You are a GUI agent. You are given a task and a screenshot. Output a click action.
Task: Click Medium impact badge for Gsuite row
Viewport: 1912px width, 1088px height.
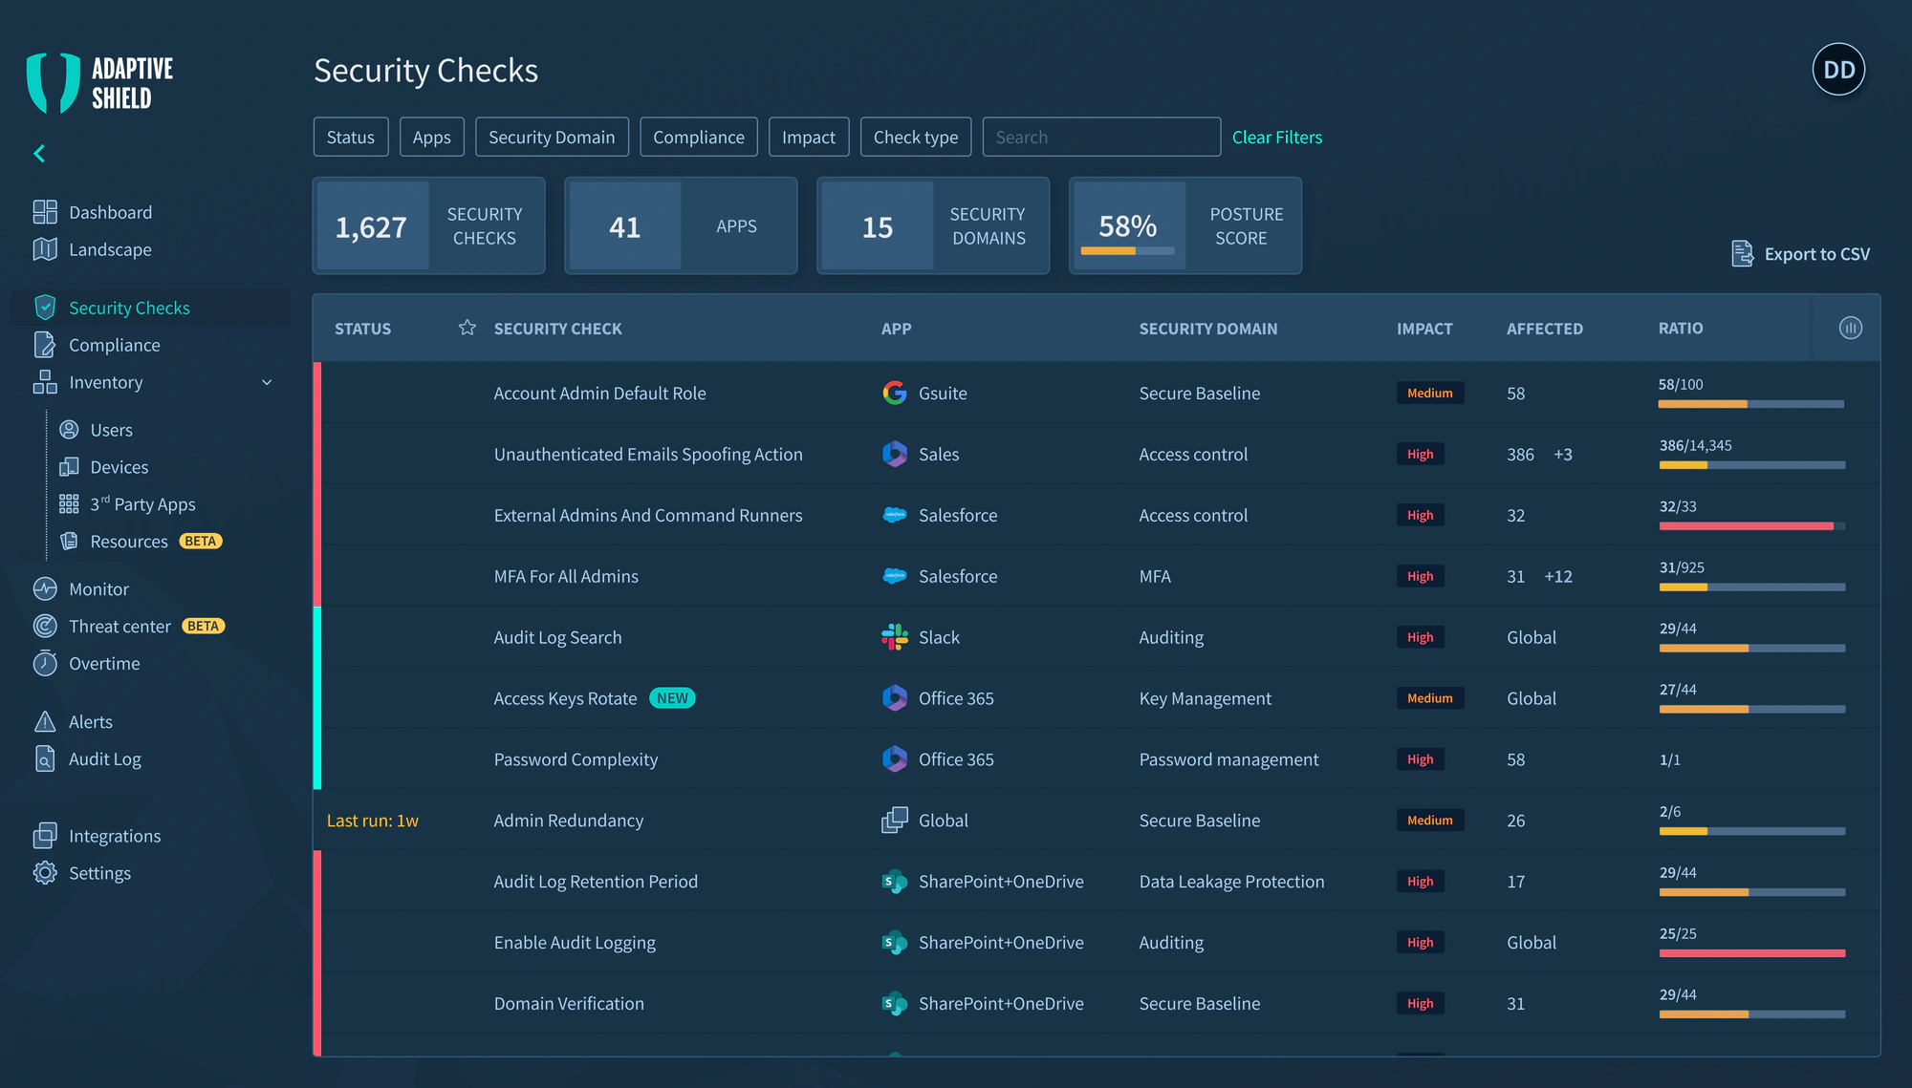(x=1430, y=393)
